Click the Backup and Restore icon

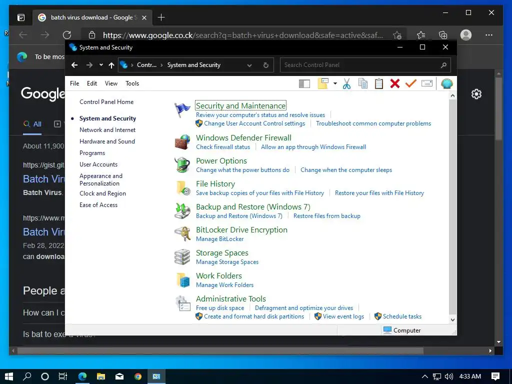tap(182, 211)
